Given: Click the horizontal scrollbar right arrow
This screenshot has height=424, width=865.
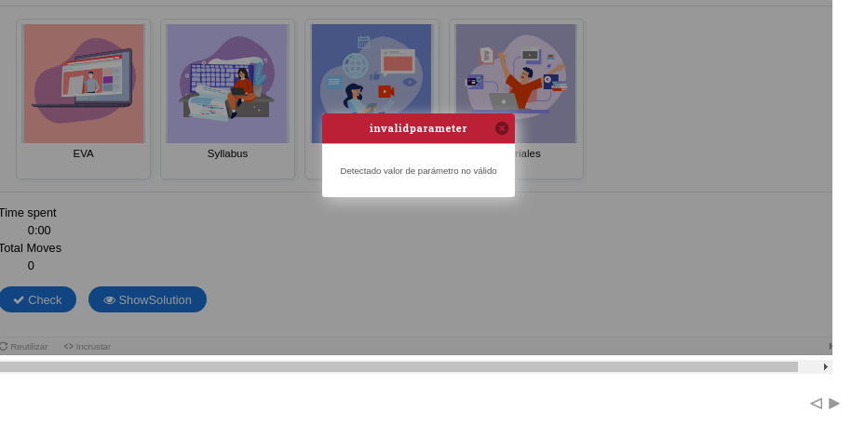Looking at the screenshot, I should pos(826,366).
